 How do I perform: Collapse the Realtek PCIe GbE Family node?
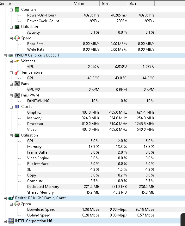click(5, 198)
